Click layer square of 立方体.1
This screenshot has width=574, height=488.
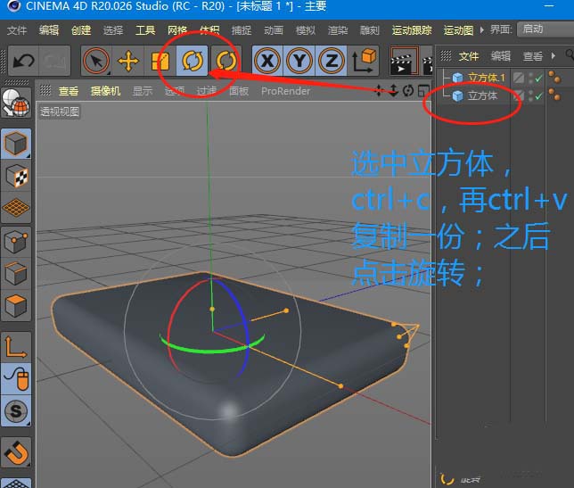(x=519, y=78)
